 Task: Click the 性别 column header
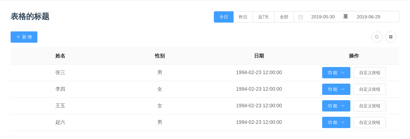coord(160,56)
